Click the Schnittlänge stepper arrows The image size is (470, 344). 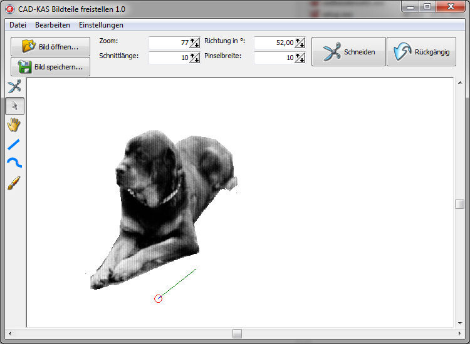(195, 58)
